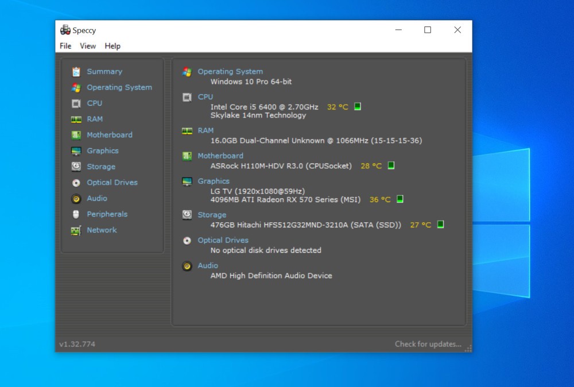Click the Peripherals mouse icon in sidebar

tap(76, 214)
